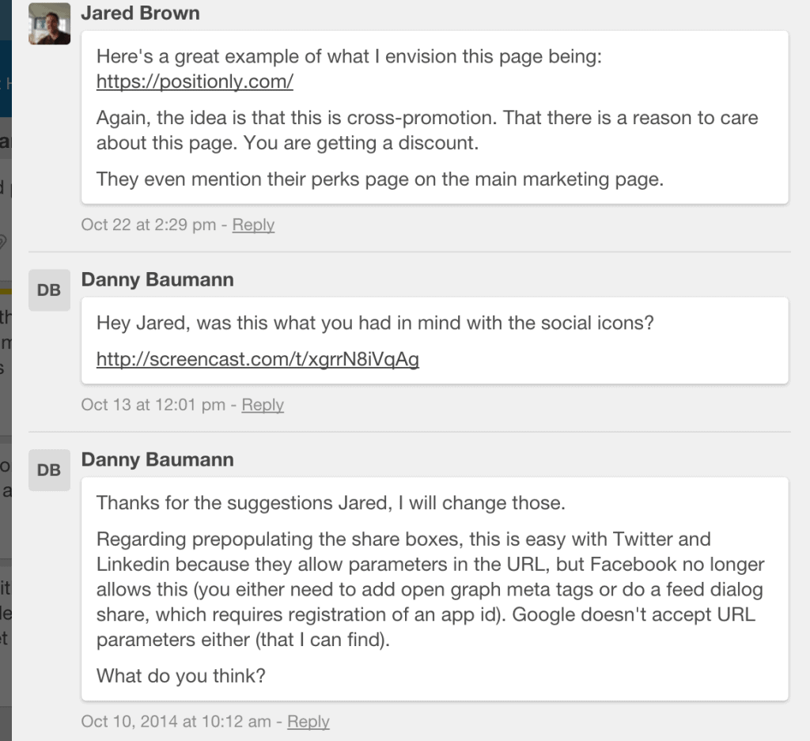The width and height of the screenshot is (810, 741).
Task: Open the screencast.com link
Action: pyautogui.click(x=257, y=360)
